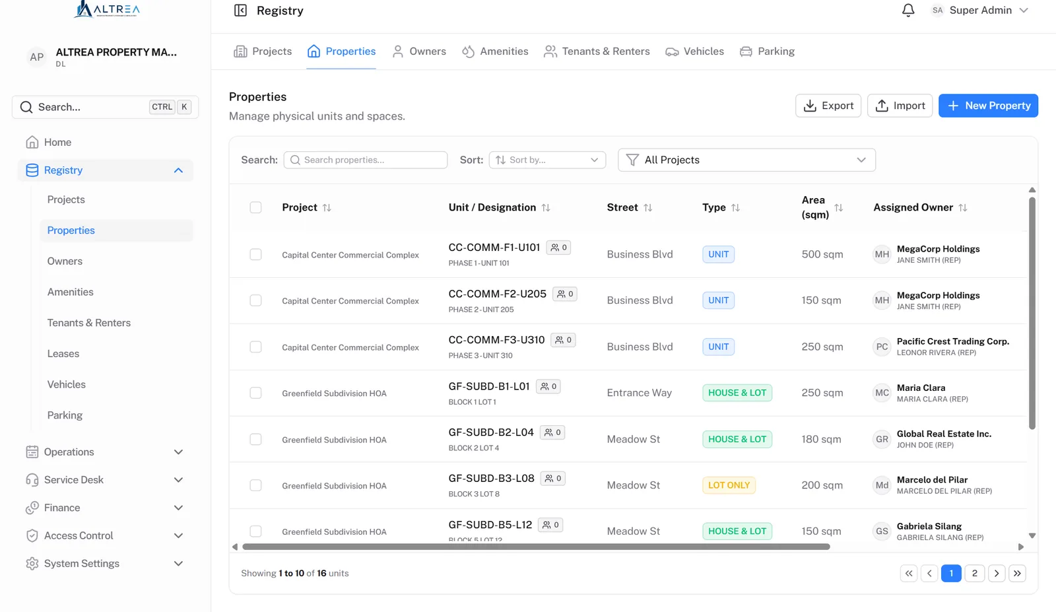Click the vertical table scrollbar

click(1032, 313)
